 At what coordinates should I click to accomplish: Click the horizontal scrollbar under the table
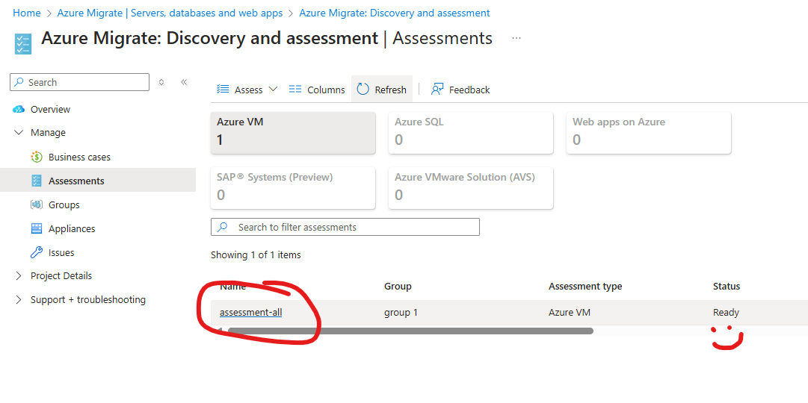410,331
